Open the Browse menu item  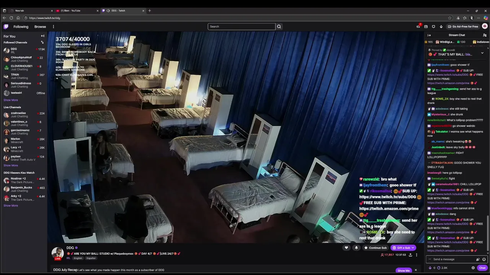[40, 27]
